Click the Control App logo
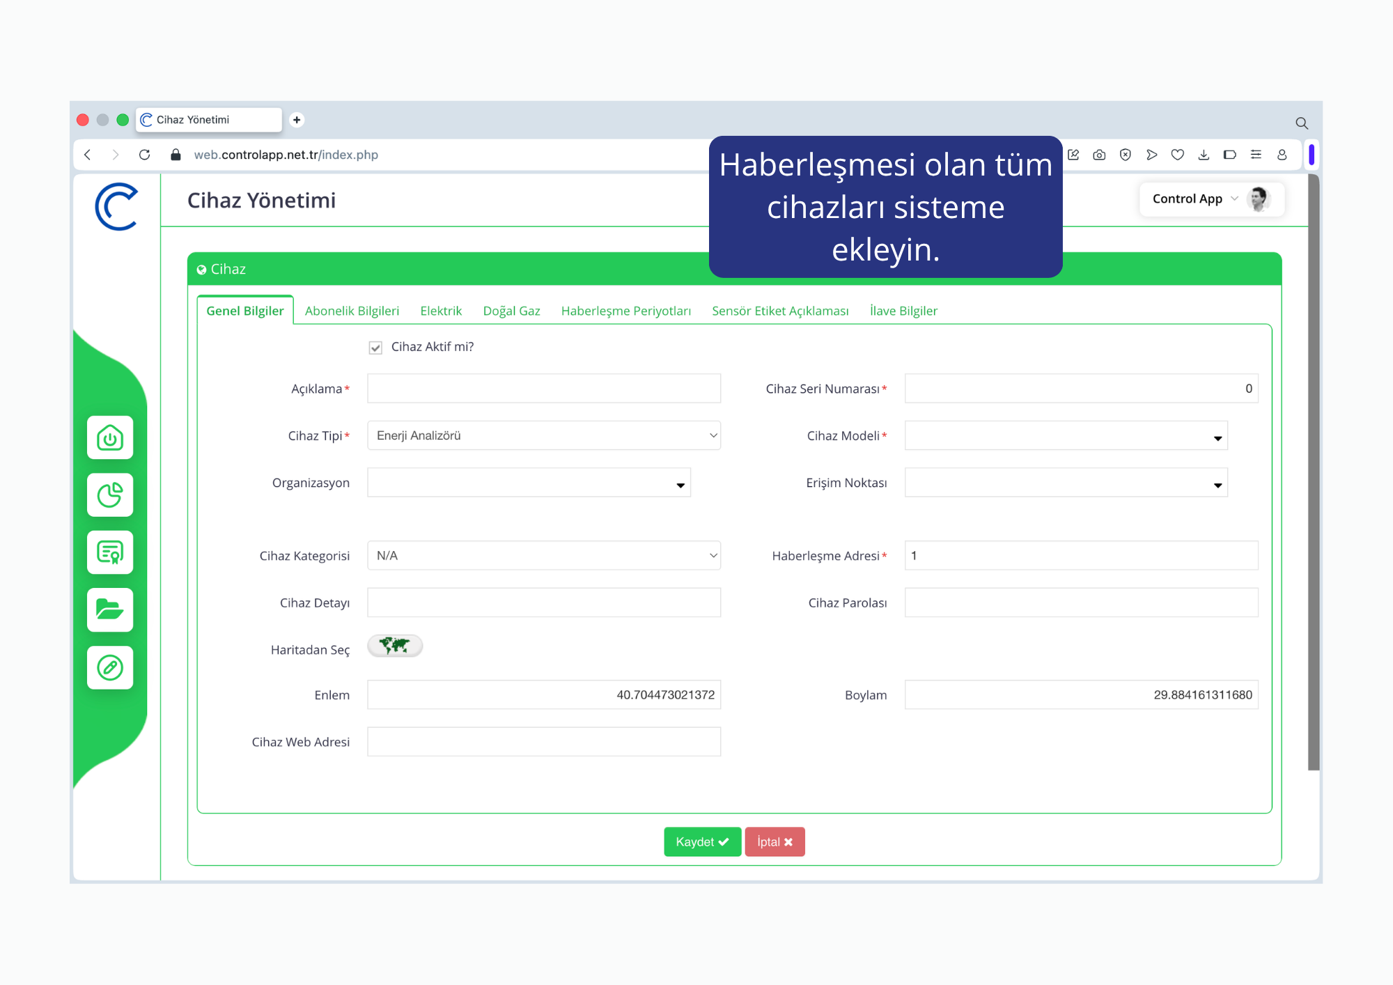Viewport: 1393px width, 985px height. click(116, 206)
